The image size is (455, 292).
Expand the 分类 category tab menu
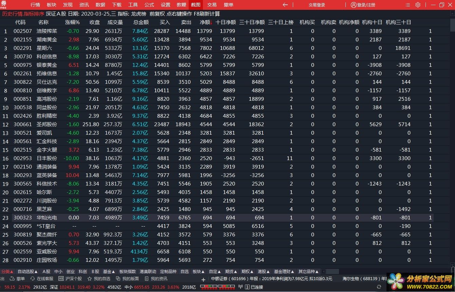7,271
